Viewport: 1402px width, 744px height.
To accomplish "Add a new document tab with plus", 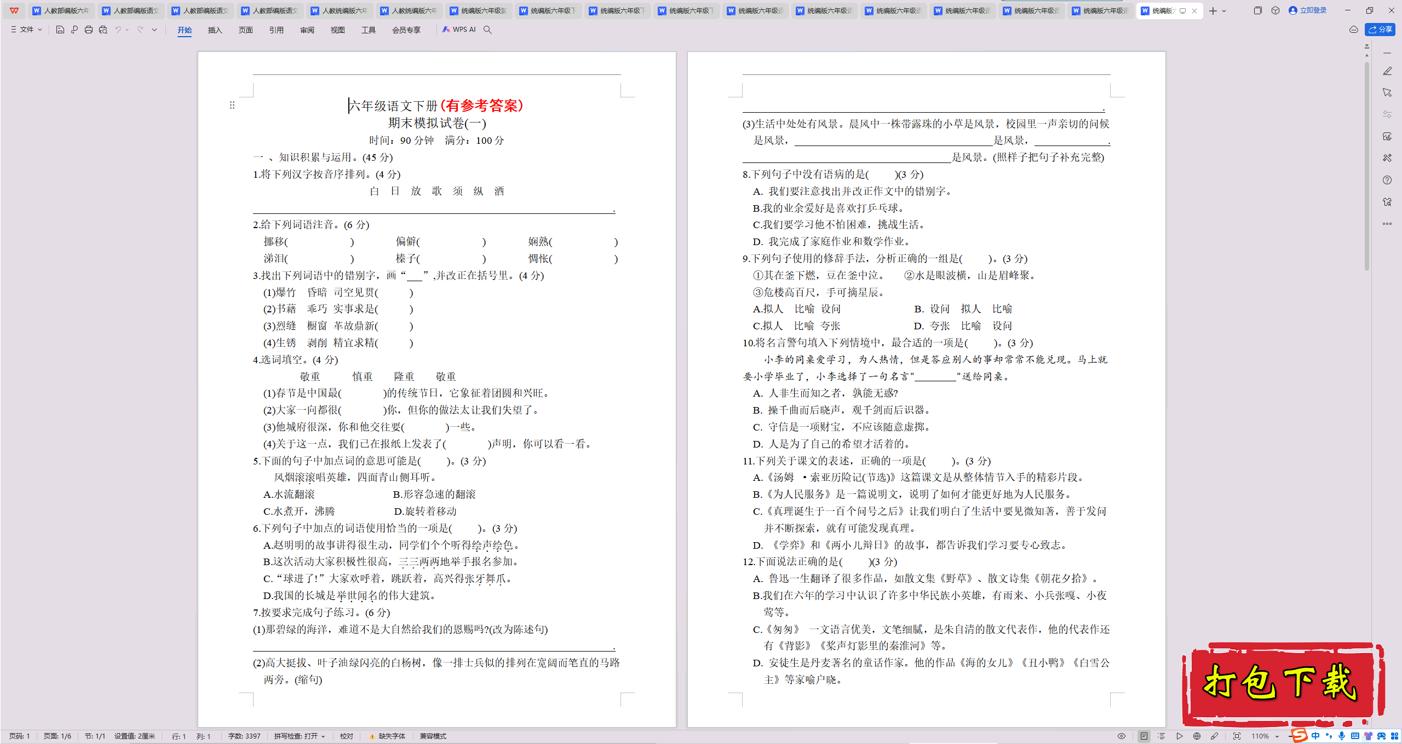I will click(1213, 10).
